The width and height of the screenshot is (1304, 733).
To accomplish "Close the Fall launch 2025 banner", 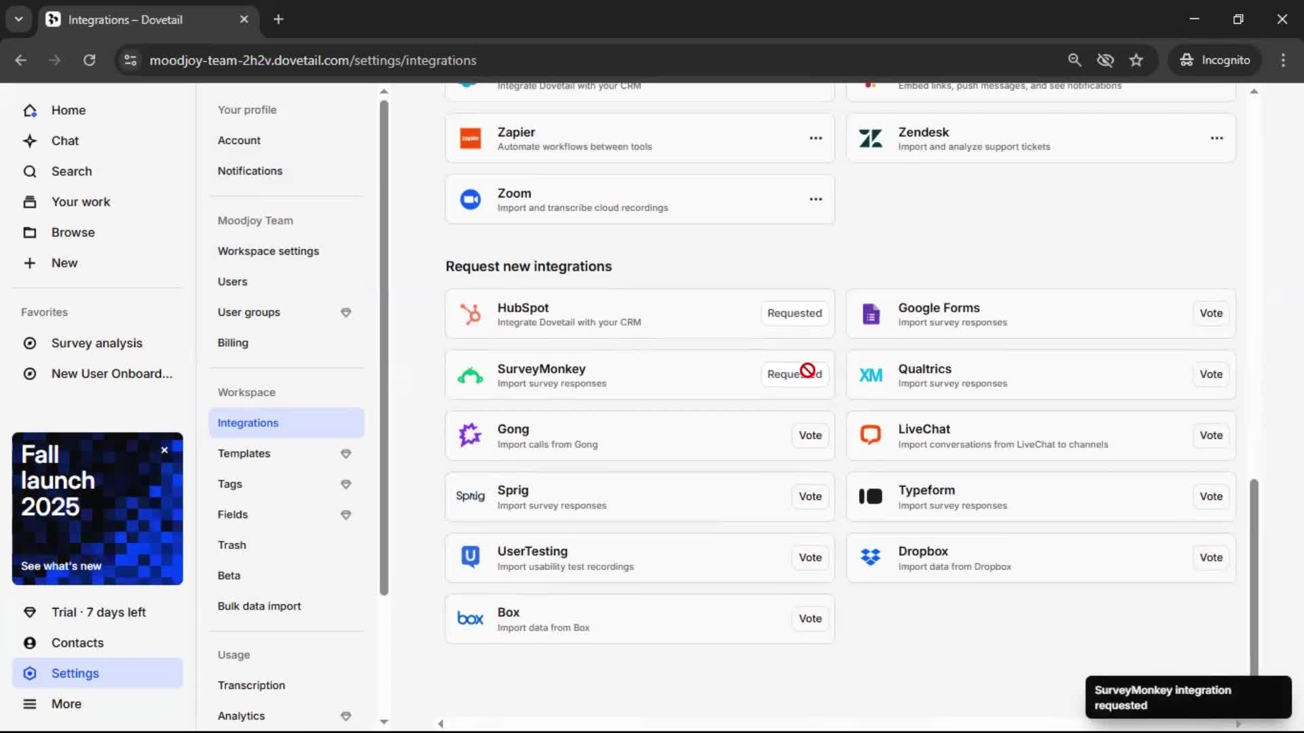I will 164,450.
